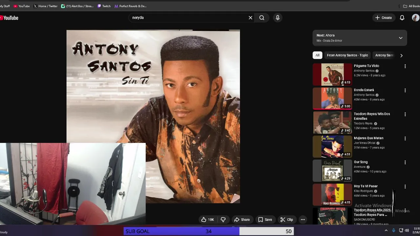Show more filter chips with right arrow
Screen dimensions: 420x236
pos(401,55)
